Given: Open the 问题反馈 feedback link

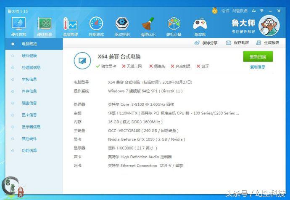Looking at the screenshot, I should 240,11.
